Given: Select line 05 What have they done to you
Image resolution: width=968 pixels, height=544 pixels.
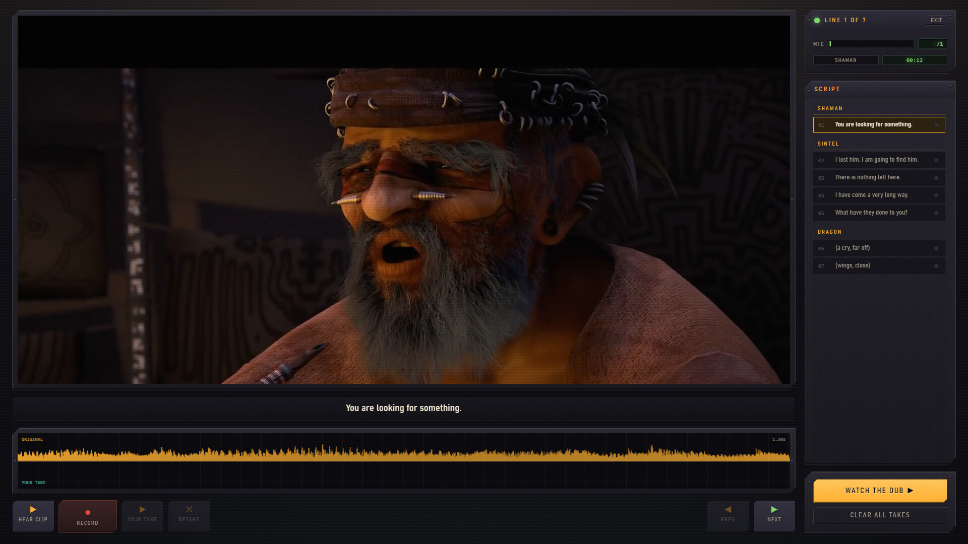Looking at the screenshot, I should (x=879, y=213).
